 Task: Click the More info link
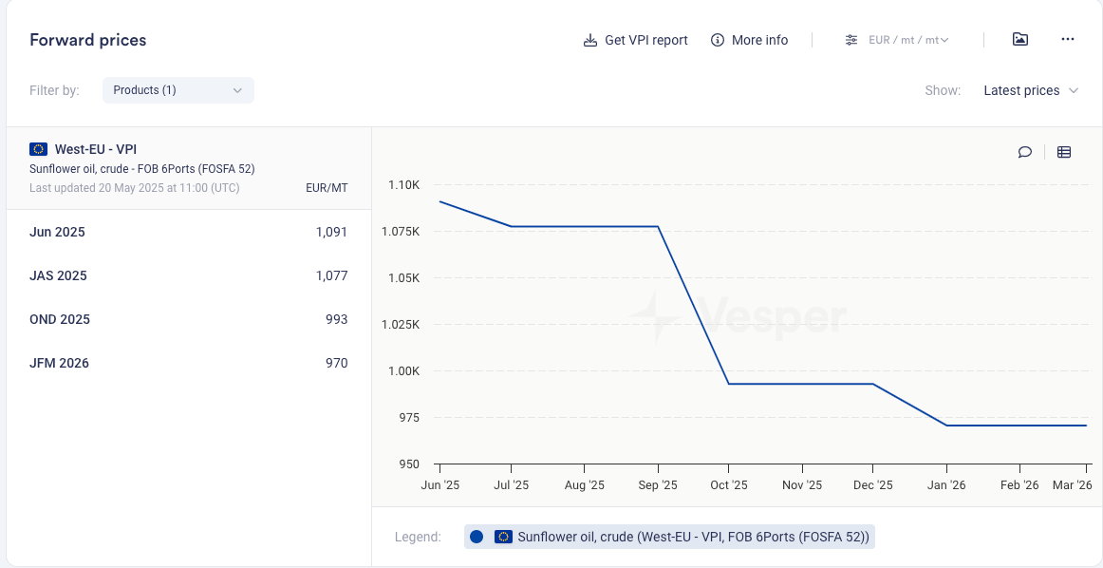pyautogui.click(x=759, y=40)
